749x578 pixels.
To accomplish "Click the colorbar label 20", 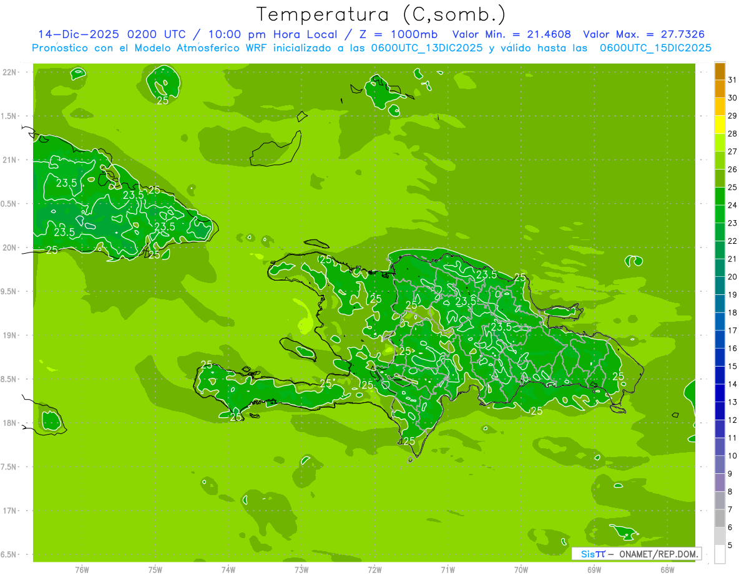I will tap(733, 277).
